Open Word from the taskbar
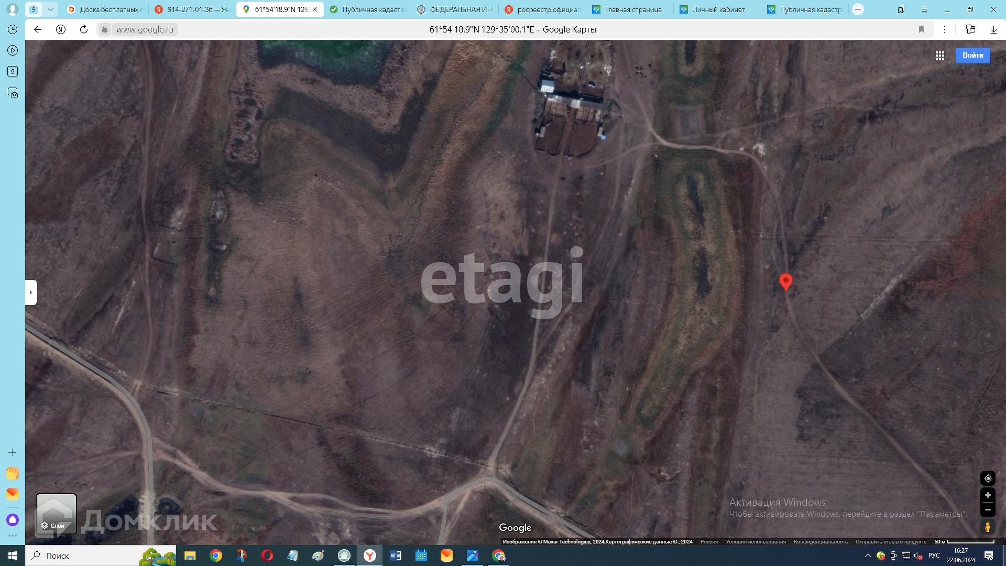 pos(396,556)
